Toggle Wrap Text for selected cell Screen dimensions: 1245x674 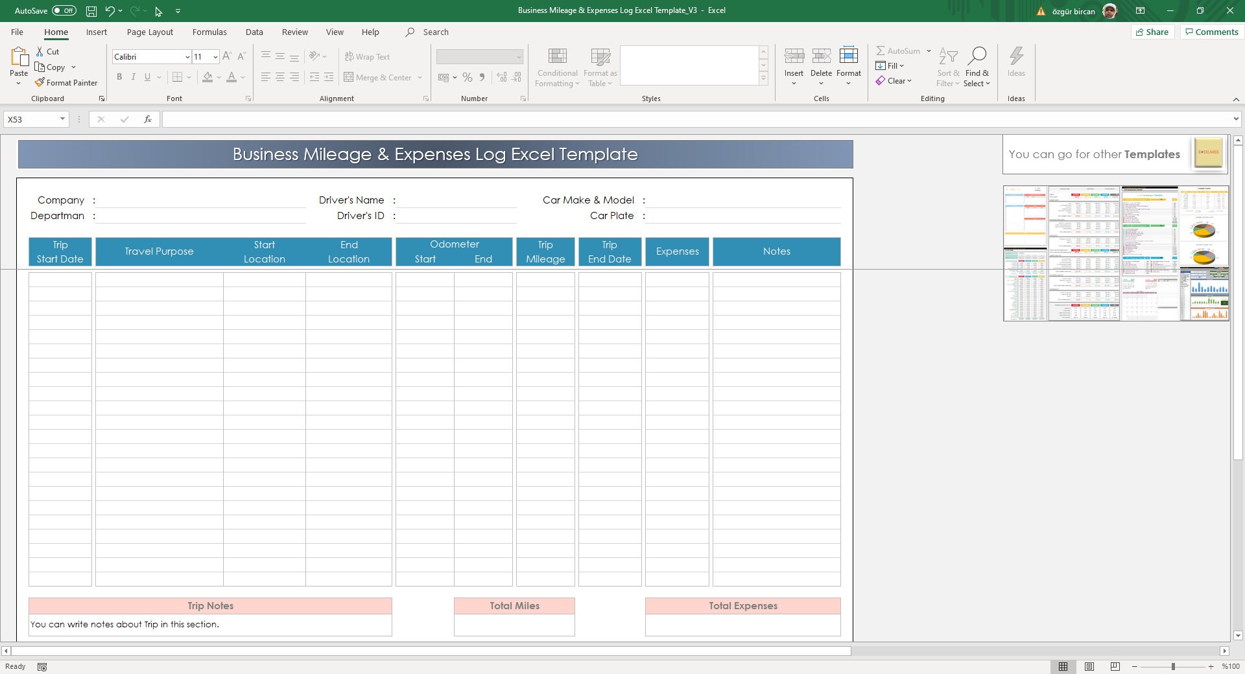[367, 56]
